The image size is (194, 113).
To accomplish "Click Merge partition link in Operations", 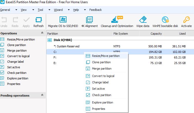I will click(17, 51).
